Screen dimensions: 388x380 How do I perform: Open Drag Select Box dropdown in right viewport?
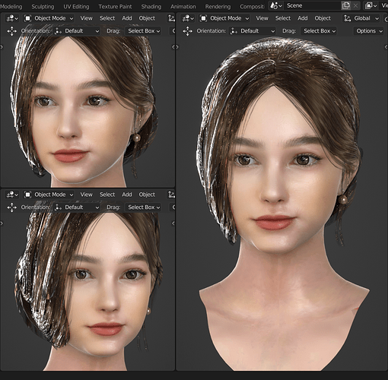(319, 31)
